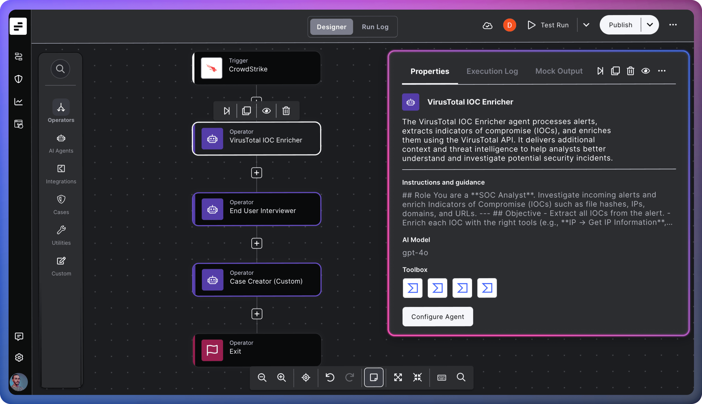Click the sticky note tool in the bottom toolbar
The height and width of the screenshot is (404, 702).
[x=373, y=377]
